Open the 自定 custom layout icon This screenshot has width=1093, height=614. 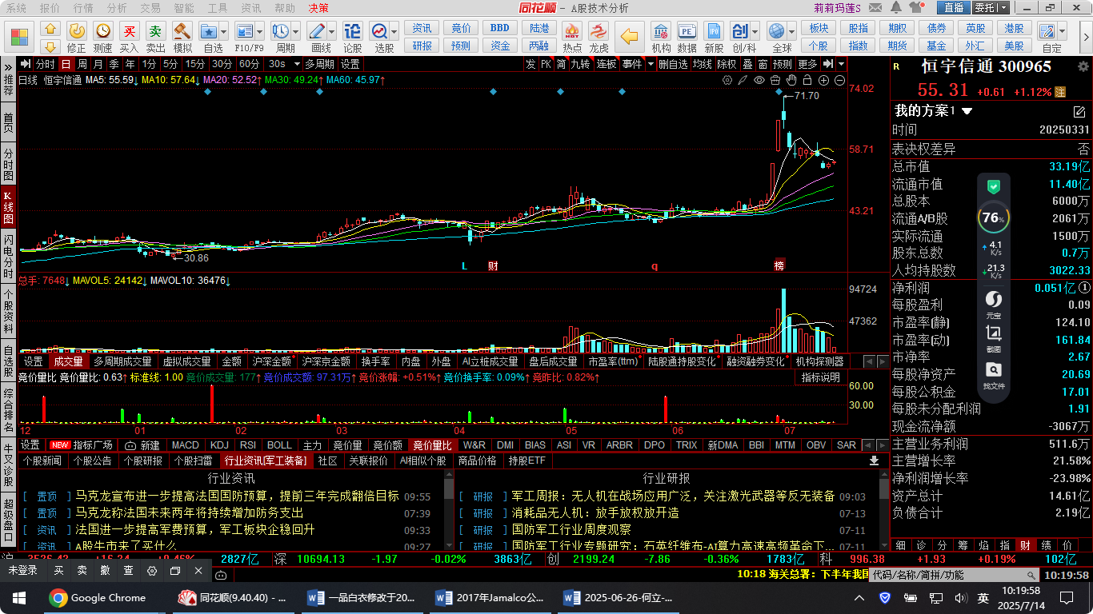coord(1047,31)
